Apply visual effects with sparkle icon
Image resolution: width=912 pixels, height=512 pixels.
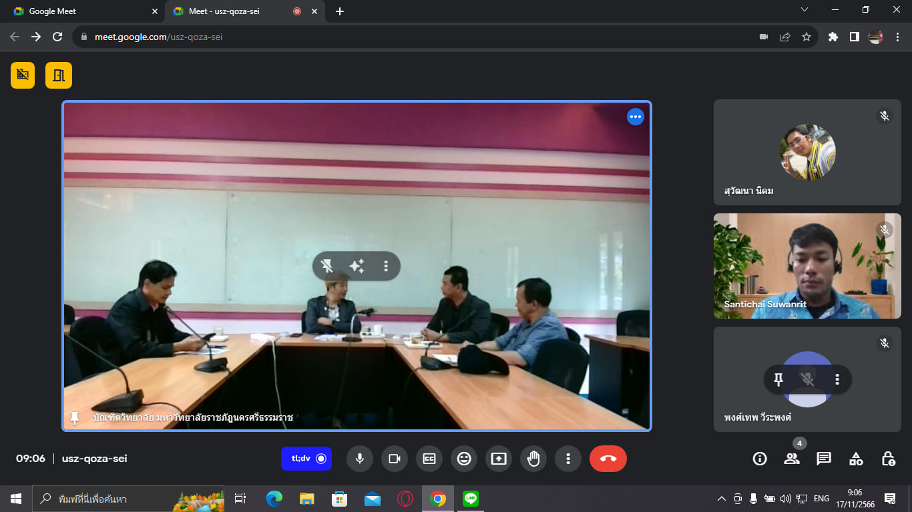click(x=357, y=267)
